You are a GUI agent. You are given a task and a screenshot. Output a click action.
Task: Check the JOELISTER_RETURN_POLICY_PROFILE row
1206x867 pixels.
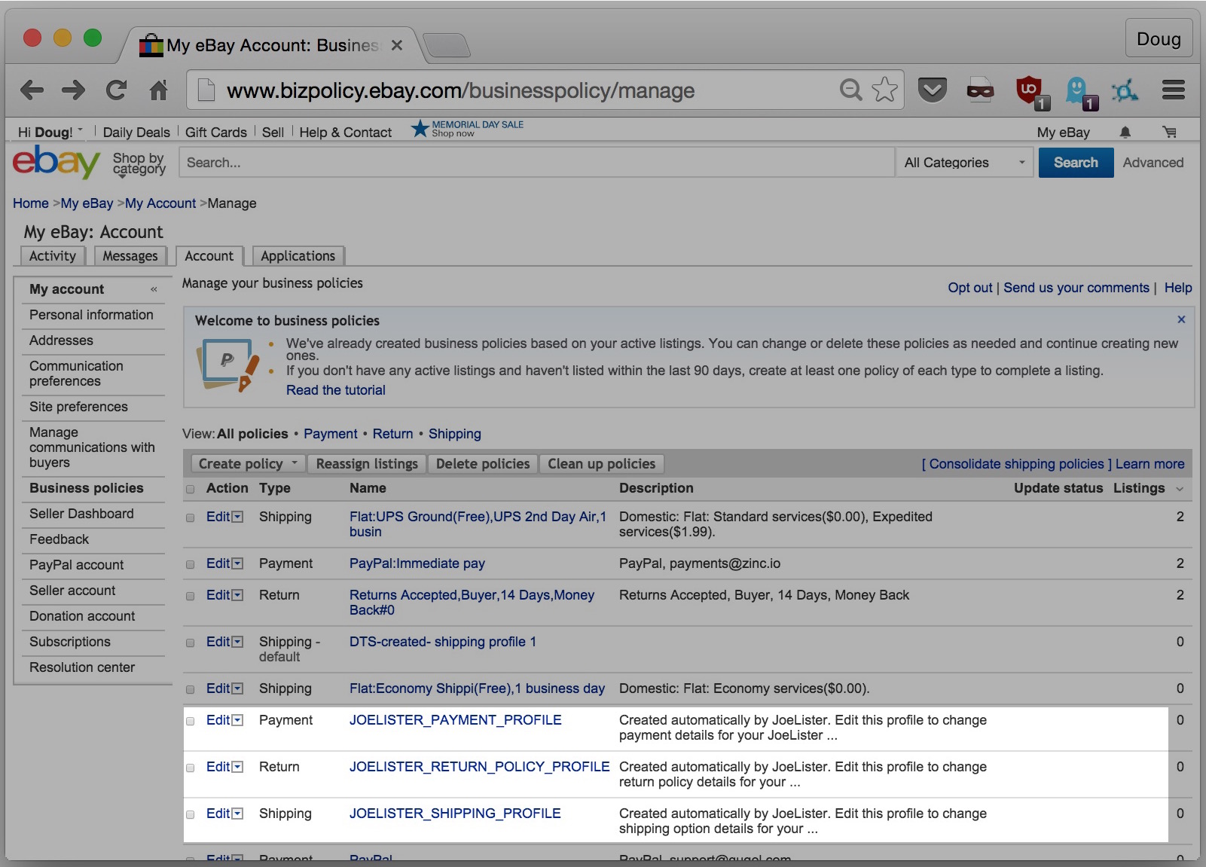190,768
